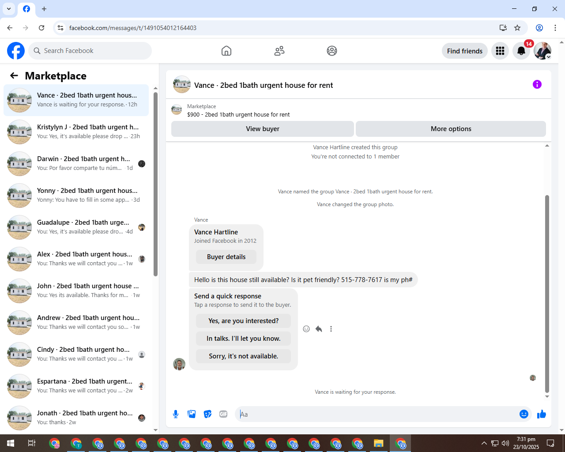This screenshot has height=452, width=565.
Task: Open the taskbar clock showing 7:31 pm
Action: point(526,443)
